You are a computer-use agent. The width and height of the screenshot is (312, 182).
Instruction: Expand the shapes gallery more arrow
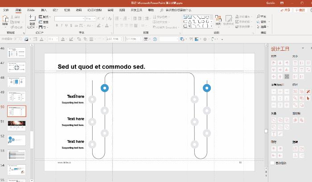212,26
